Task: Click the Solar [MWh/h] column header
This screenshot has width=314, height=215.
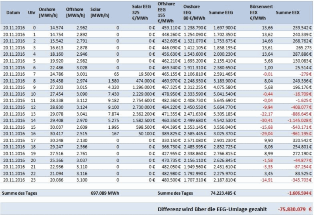Action: pos(100,13)
